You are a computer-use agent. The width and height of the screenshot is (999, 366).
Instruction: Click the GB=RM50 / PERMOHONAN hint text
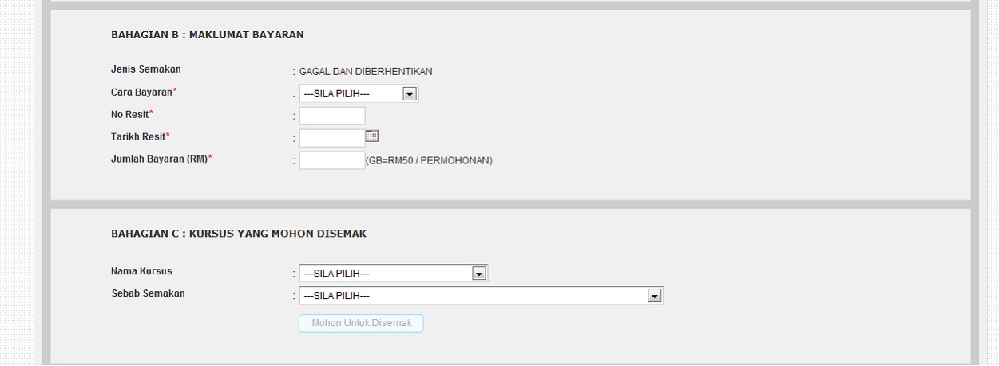pyautogui.click(x=429, y=161)
